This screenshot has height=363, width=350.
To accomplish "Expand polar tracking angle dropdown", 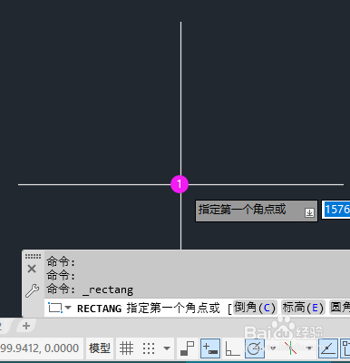I will point(273,348).
